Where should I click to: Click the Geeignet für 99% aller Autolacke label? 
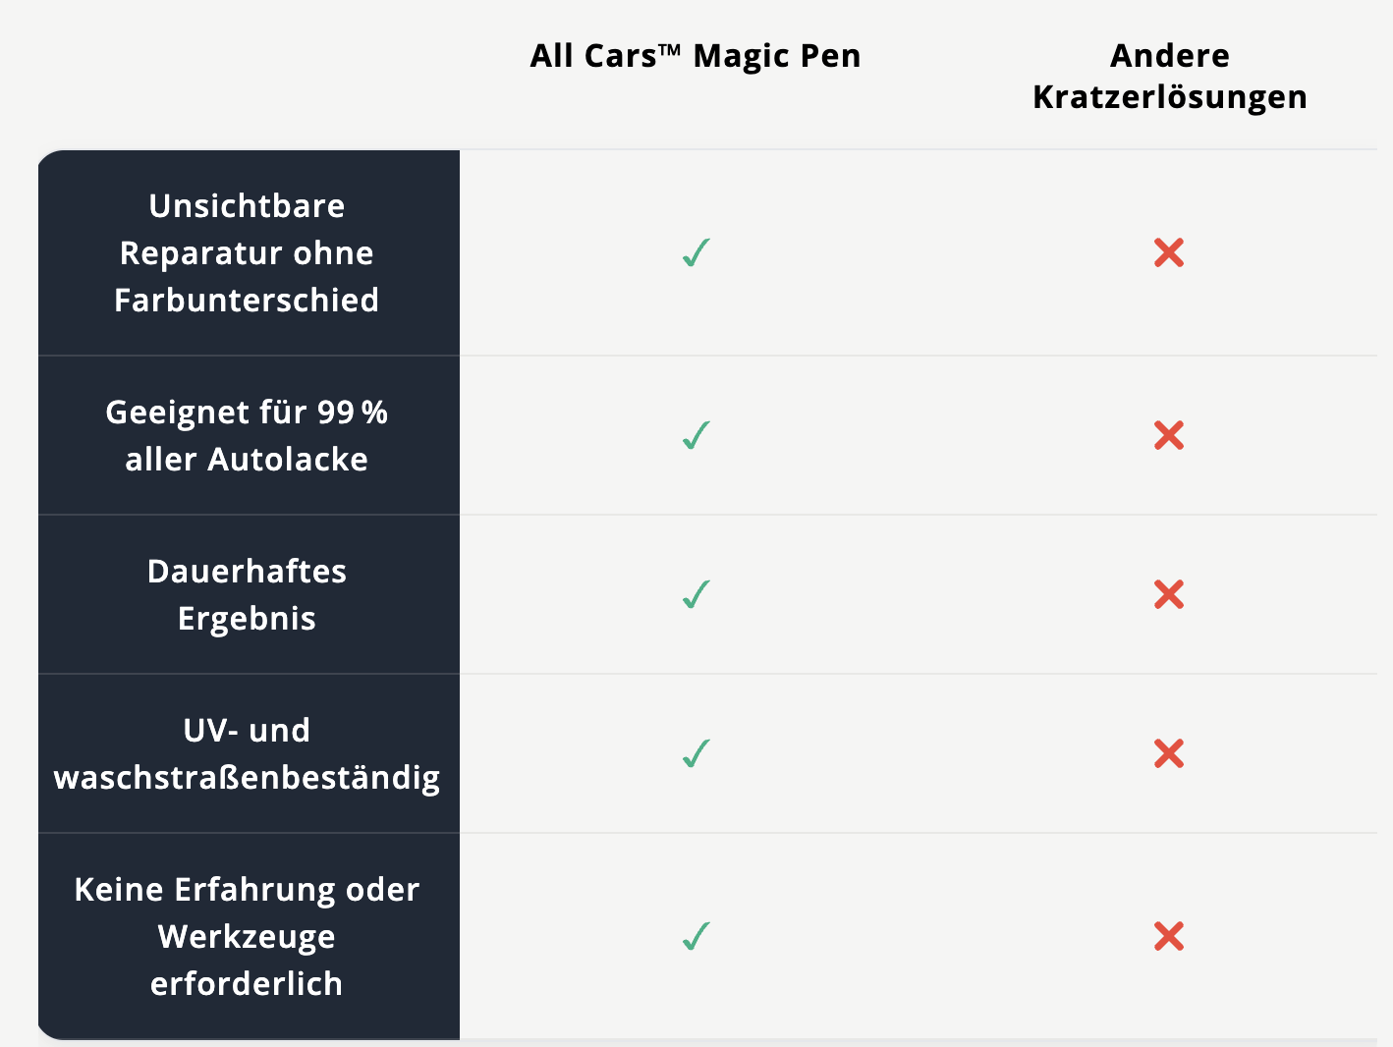(247, 435)
